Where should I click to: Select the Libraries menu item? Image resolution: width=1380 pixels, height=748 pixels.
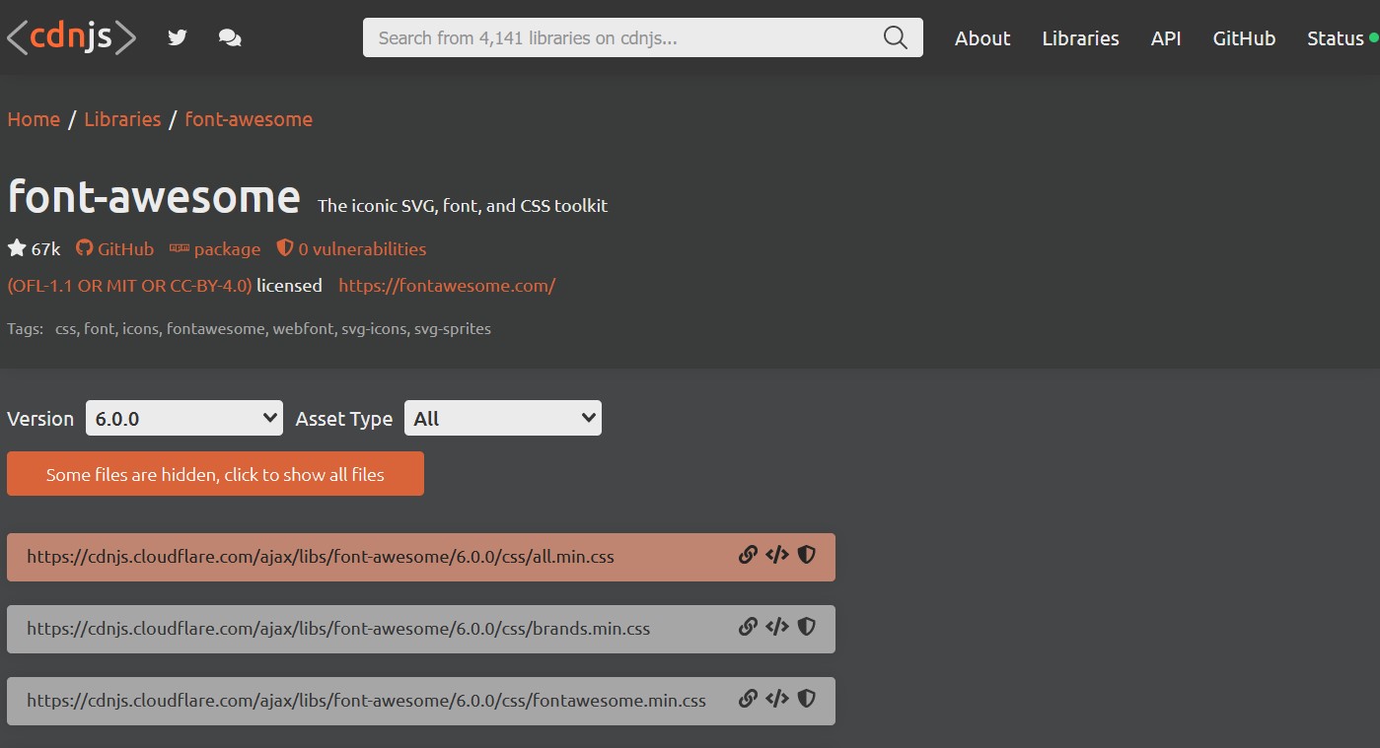1079,37
